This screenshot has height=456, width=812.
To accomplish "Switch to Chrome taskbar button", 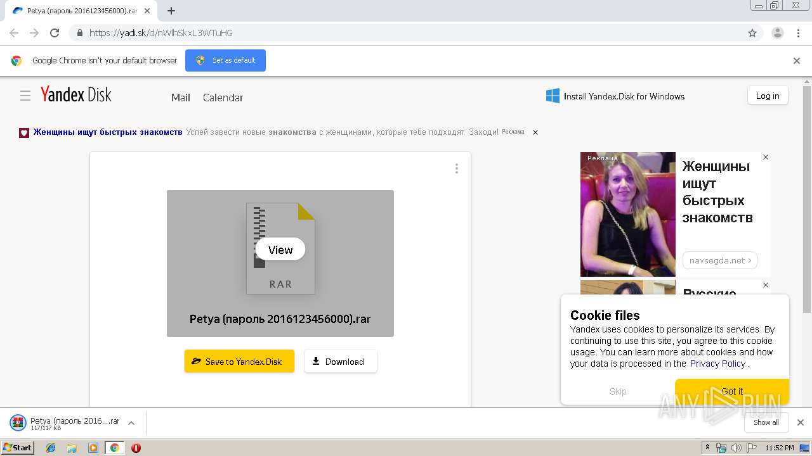I will pyautogui.click(x=114, y=447).
